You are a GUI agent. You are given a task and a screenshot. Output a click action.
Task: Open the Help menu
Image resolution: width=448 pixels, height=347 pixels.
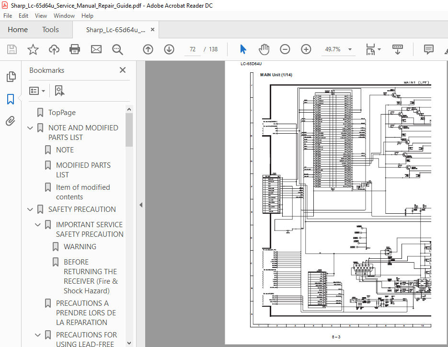tap(87, 16)
